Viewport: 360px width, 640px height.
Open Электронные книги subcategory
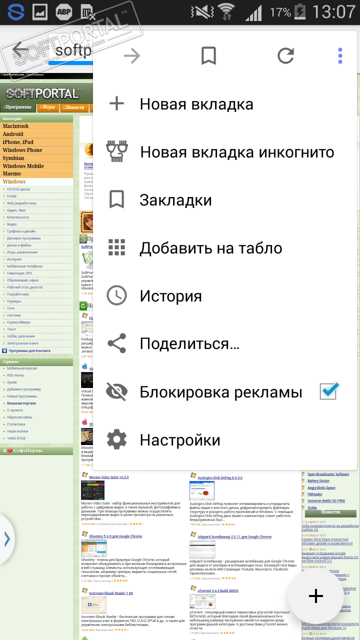(x=22, y=343)
